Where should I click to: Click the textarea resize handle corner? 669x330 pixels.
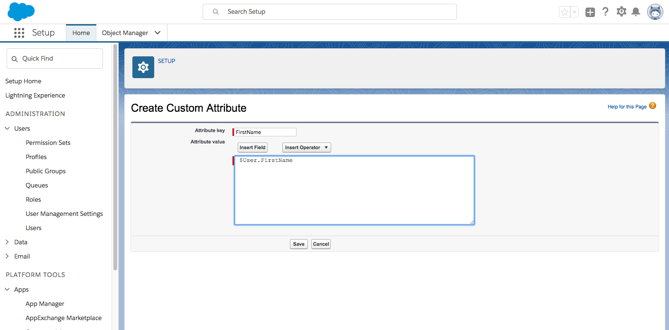(472, 222)
